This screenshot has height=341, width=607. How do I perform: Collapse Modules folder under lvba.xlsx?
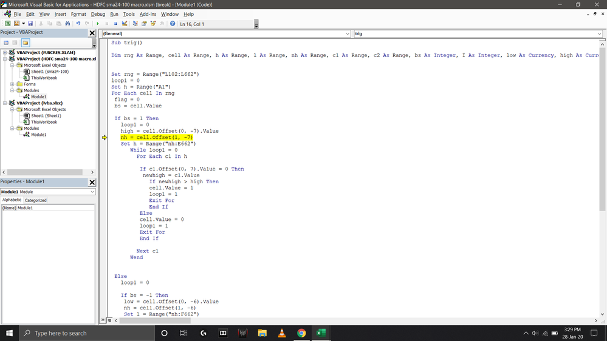(x=12, y=129)
